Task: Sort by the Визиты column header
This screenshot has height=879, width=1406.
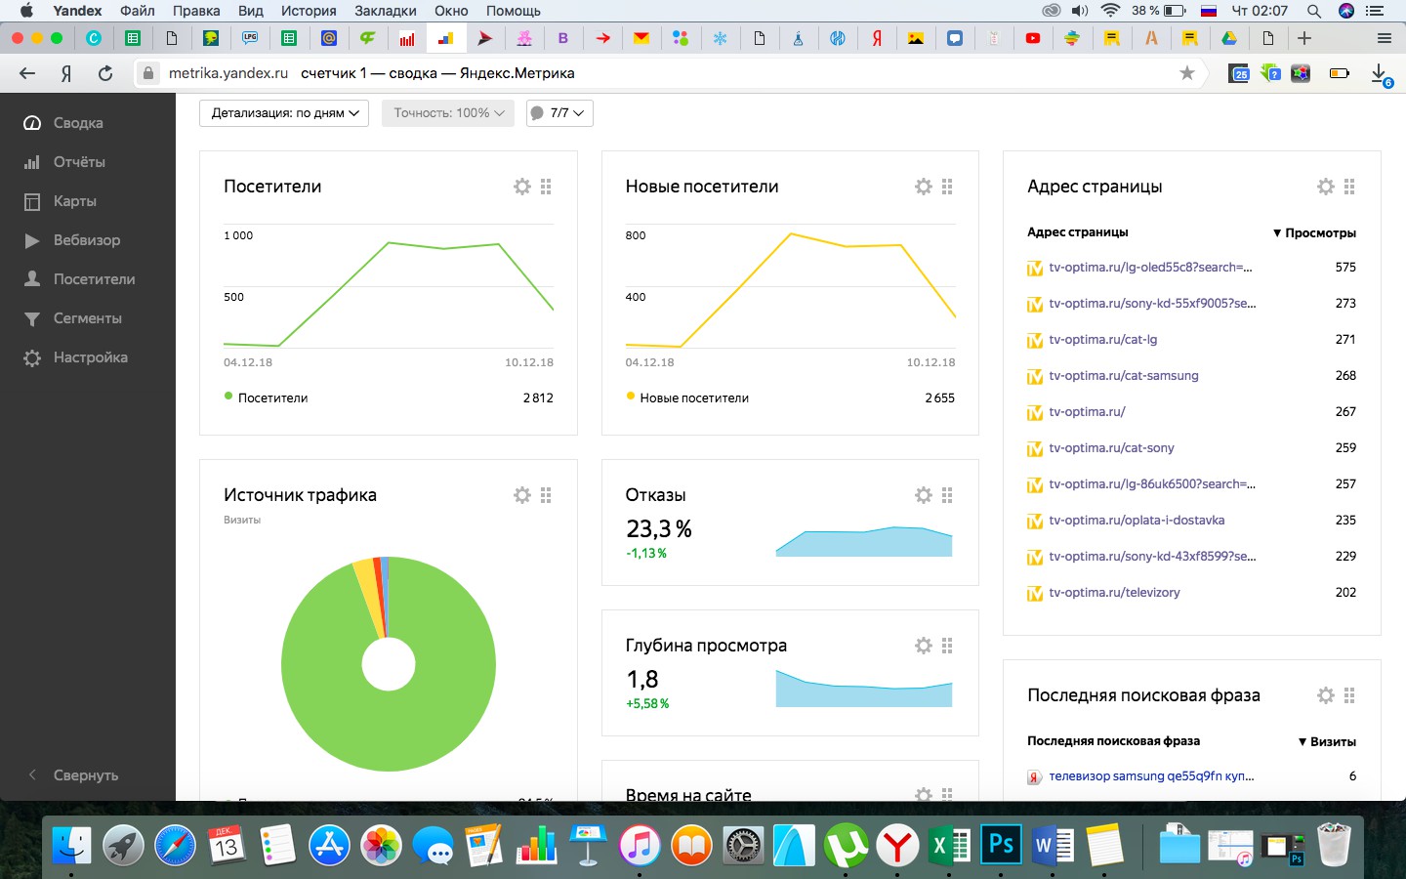Action: point(1327,741)
